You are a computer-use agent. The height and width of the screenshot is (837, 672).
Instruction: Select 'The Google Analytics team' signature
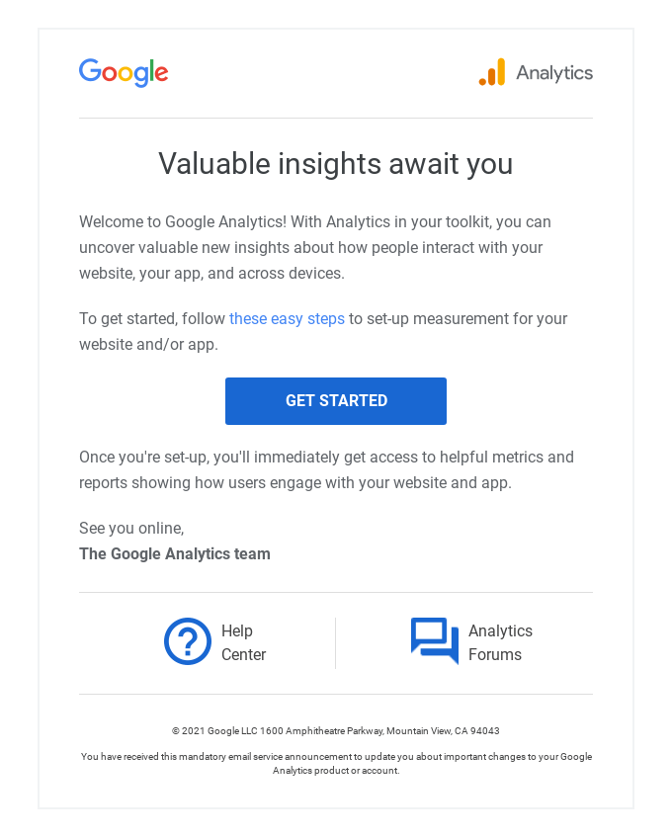coord(174,553)
